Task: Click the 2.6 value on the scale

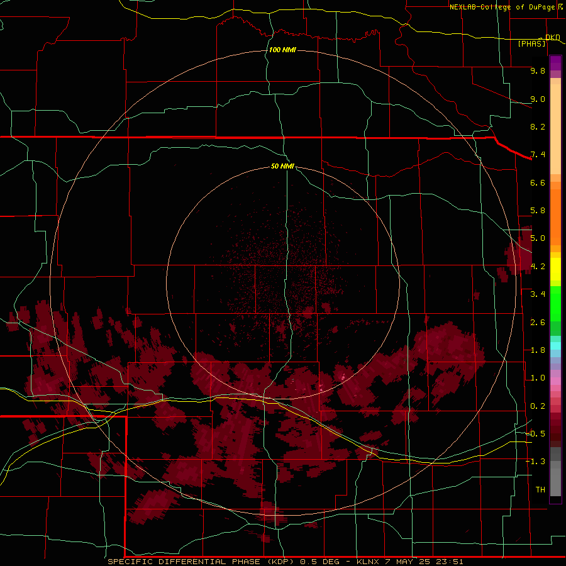Action: 538,323
